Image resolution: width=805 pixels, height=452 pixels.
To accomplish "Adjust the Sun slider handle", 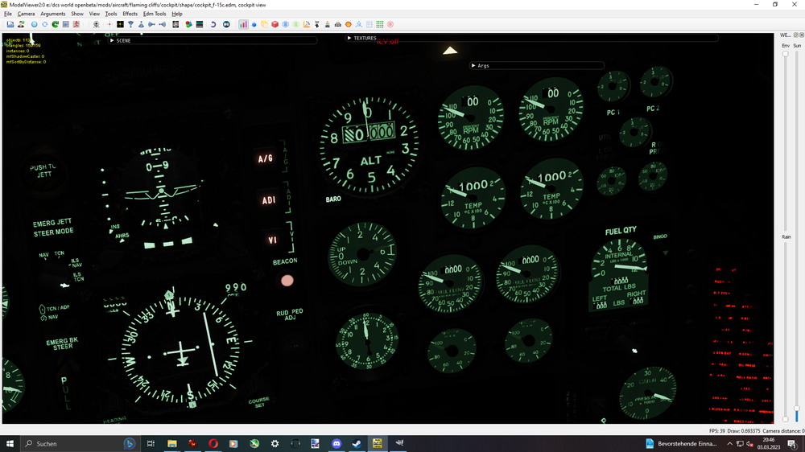I will pyautogui.click(x=797, y=409).
